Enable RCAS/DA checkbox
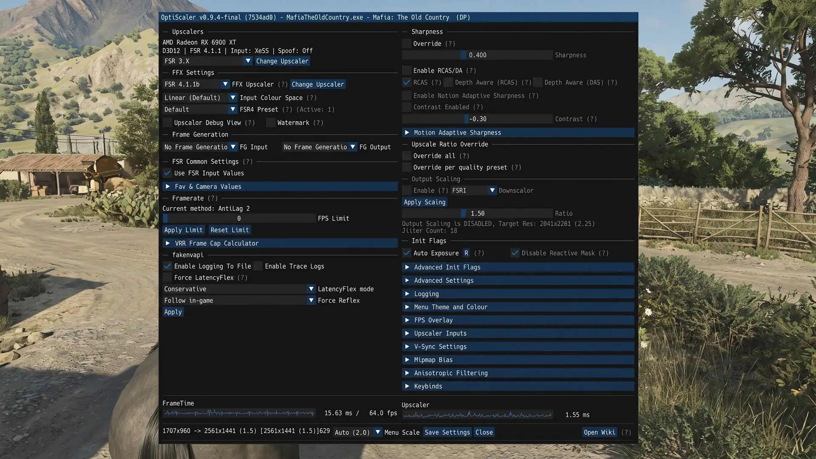This screenshot has width=816, height=459. (407, 71)
